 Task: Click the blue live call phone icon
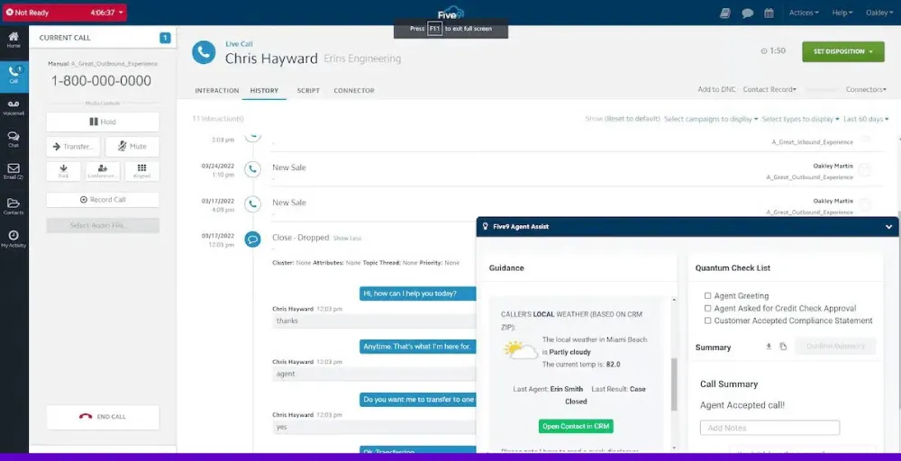pyautogui.click(x=204, y=52)
